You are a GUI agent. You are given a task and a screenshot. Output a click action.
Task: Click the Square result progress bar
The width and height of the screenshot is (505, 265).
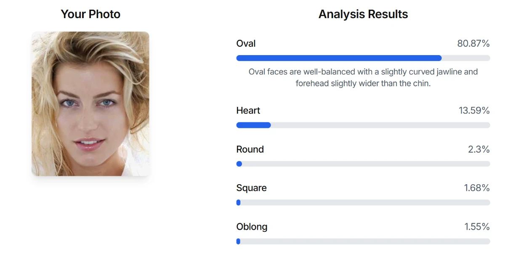click(x=363, y=202)
